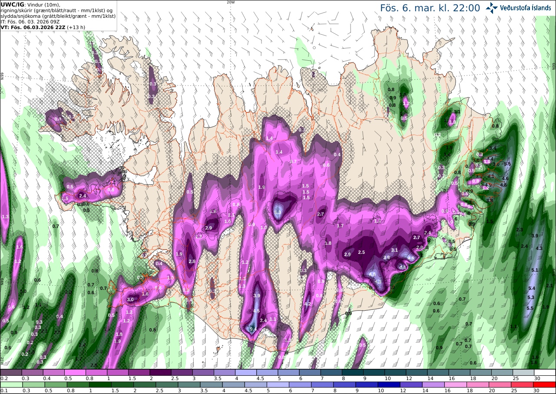Select the pale green 0.1 swatch in the rain scale
The height and width of the screenshot is (394, 556).
pos(11,384)
